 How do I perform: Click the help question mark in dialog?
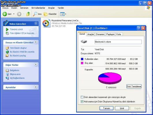pyautogui.click(x=139, y=28)
